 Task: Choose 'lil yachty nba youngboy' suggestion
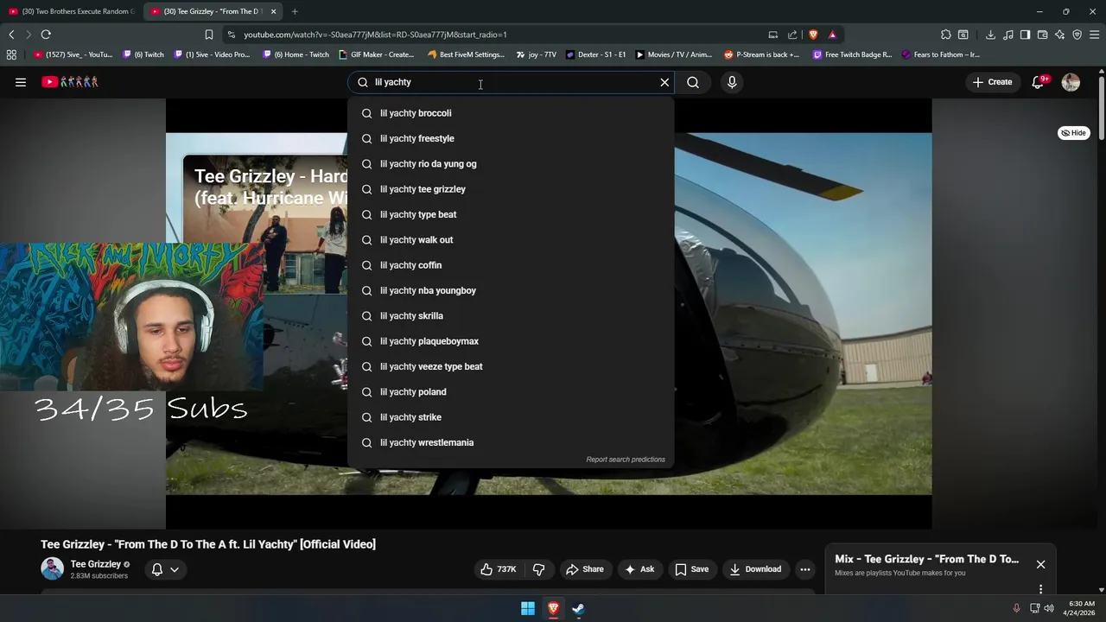point(510,290)
